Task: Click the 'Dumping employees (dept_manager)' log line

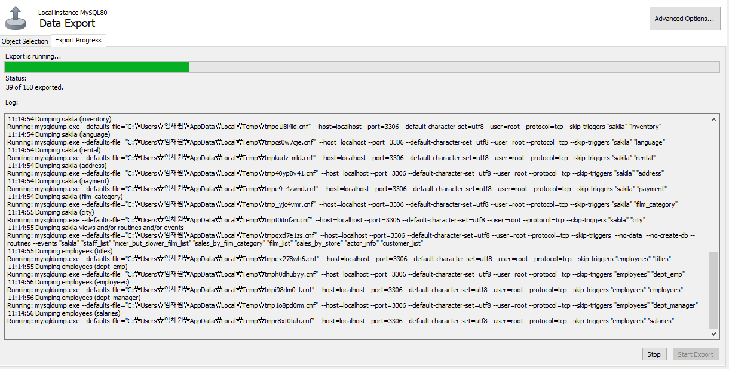Action: tap(74, 298)
